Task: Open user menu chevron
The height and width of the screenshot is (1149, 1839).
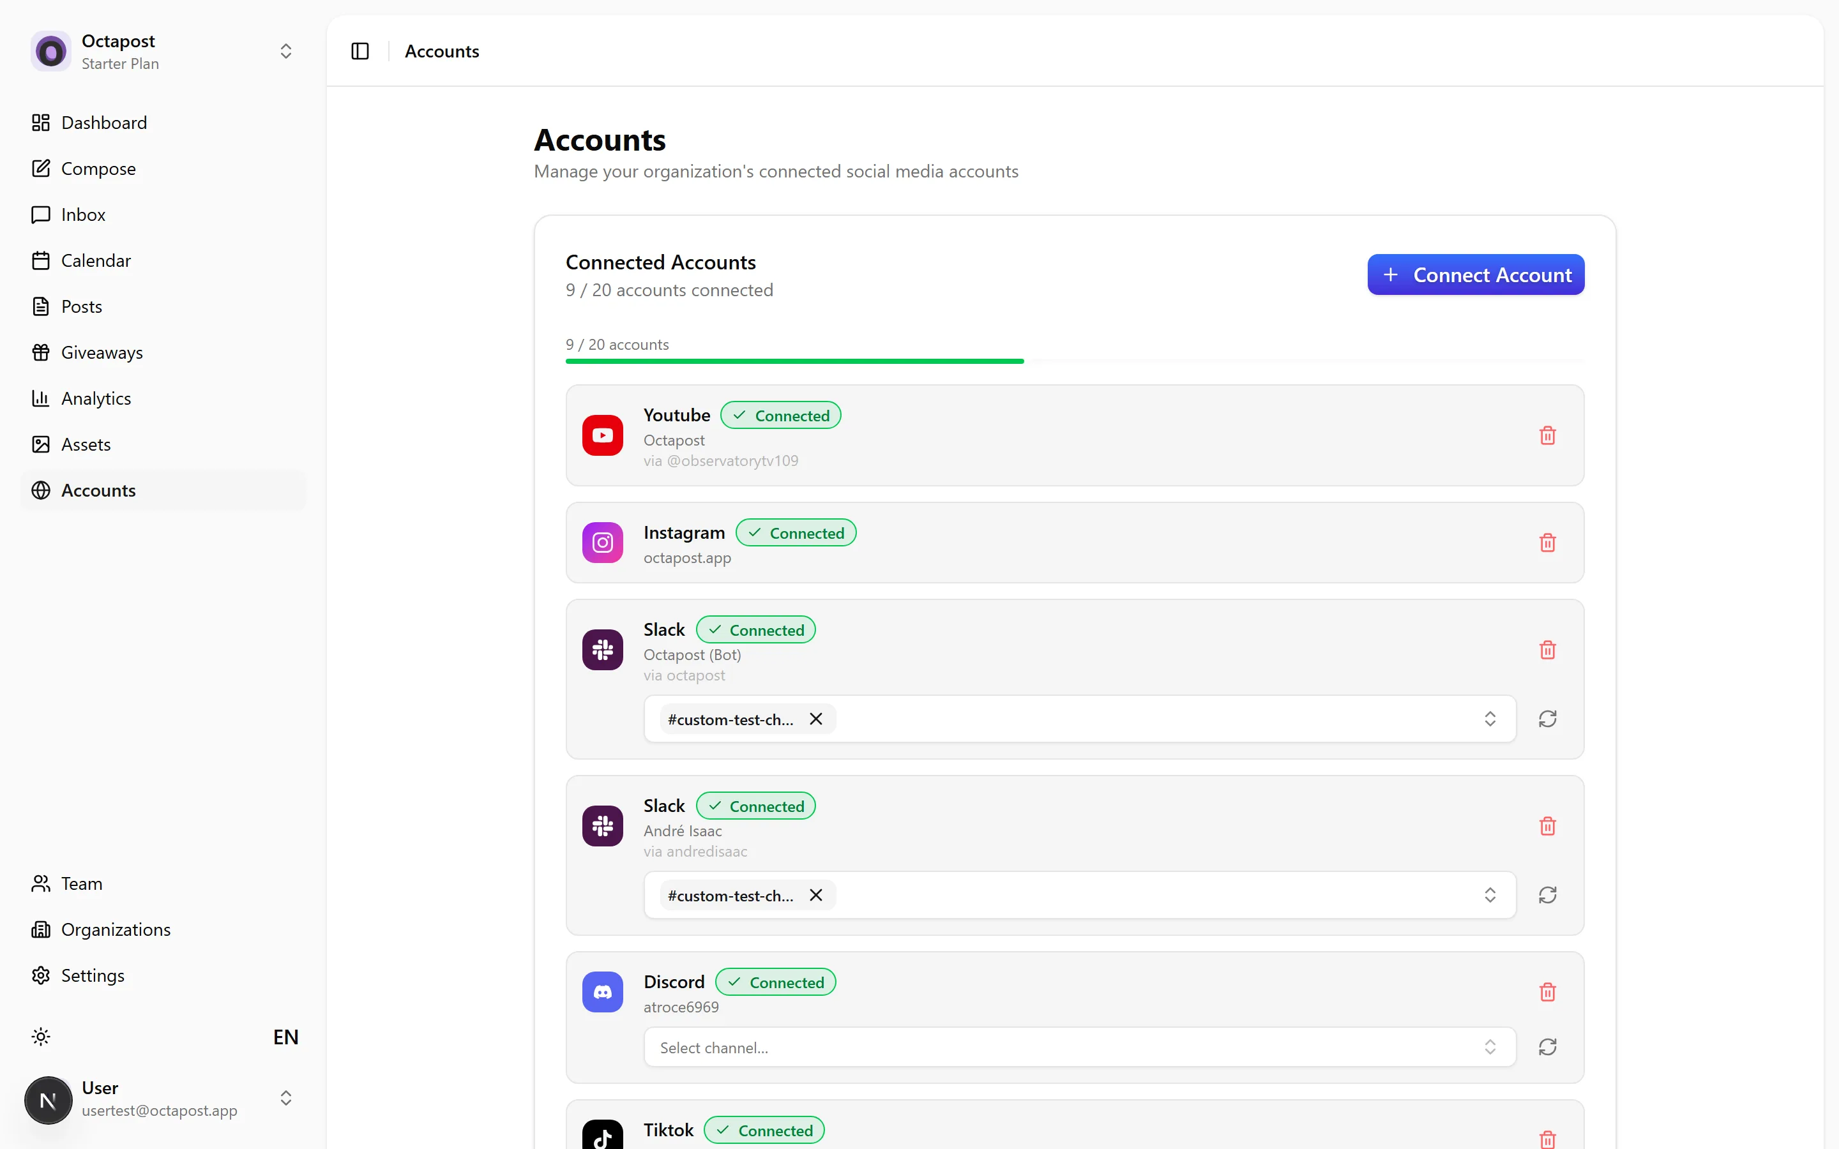Action: [x=285, y=1098]
